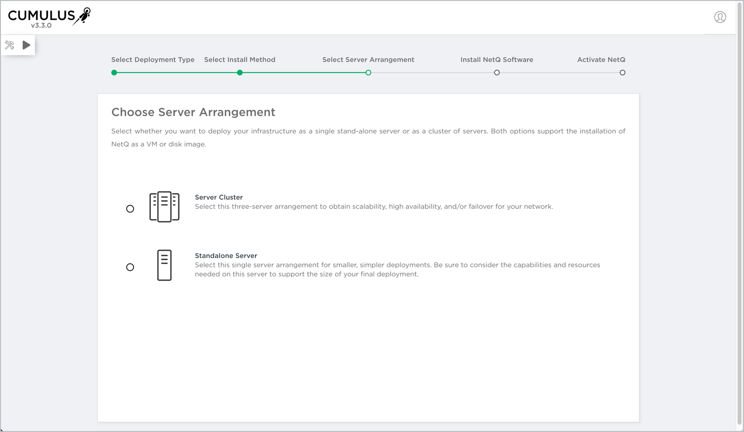Click the Select Deployment Type step dot
The height and width of the screenshot is (432, 744).
114,72
